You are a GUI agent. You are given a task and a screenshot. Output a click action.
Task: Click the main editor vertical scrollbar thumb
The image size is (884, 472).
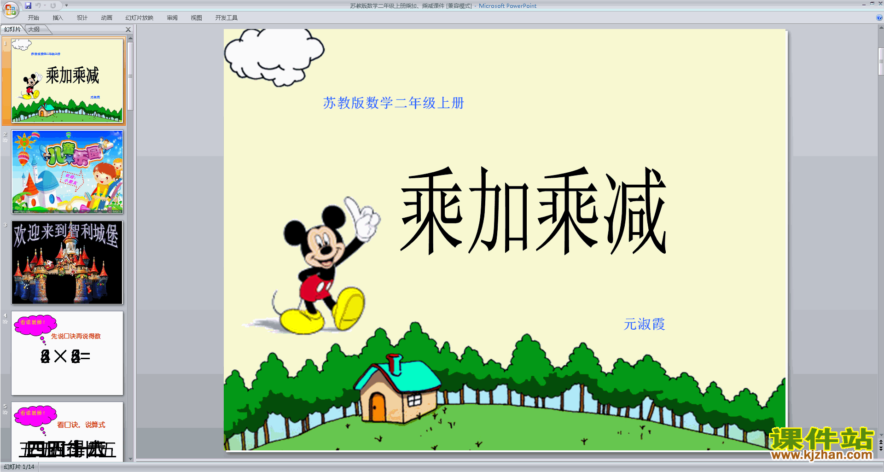tap(881, 61)
